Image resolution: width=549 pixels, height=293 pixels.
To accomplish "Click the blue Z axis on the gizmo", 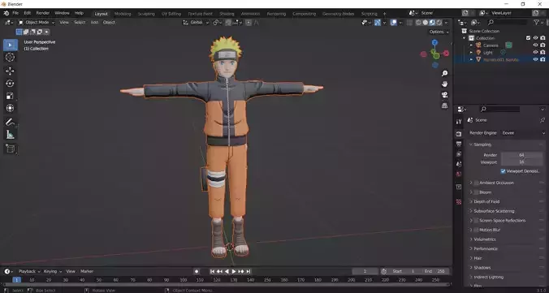I will 434,43.
